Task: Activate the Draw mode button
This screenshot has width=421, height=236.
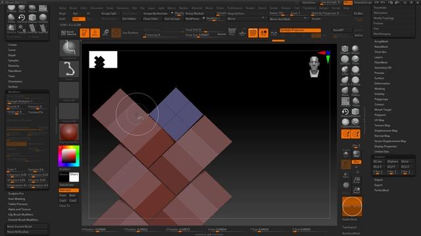Action: (95, 33)
